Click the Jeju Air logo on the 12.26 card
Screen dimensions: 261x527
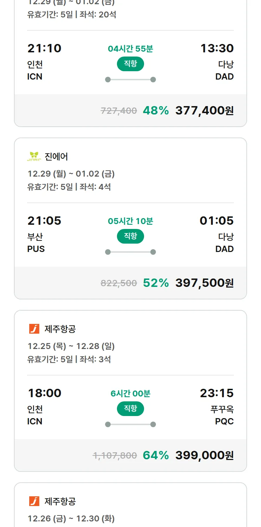coord(34,501)
